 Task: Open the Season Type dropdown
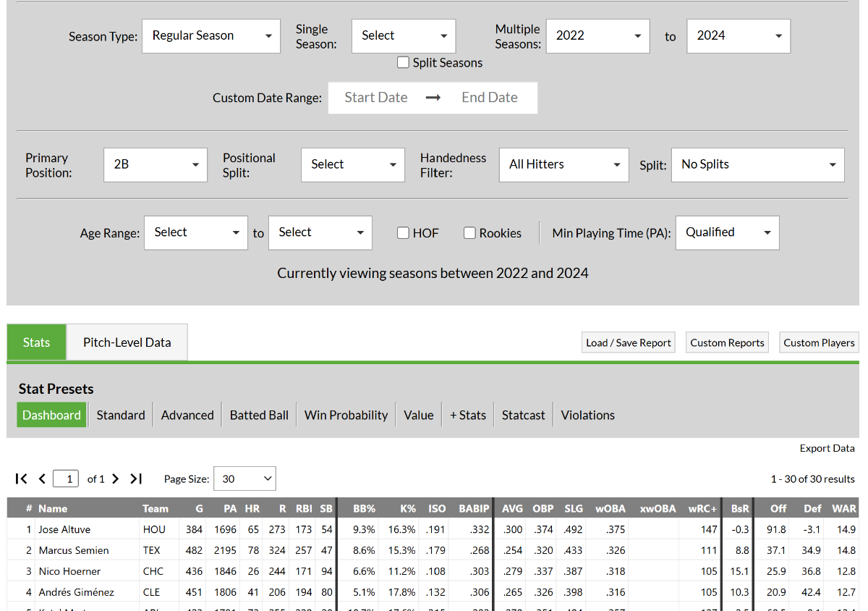pyautogui.click(x=211, y=36)
